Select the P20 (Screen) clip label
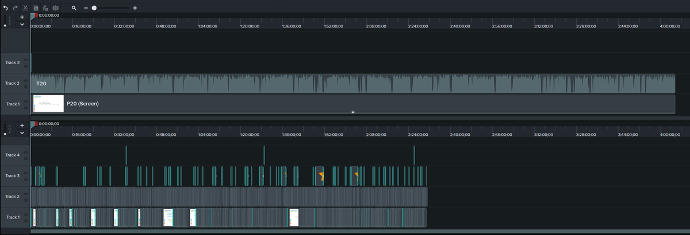This screenshot has width=690, height=235. tap(83, 104)
